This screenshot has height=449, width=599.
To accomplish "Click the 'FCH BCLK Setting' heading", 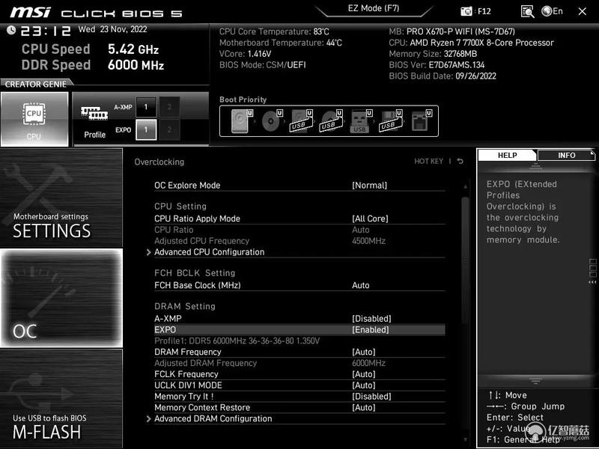I will [195, 273].
